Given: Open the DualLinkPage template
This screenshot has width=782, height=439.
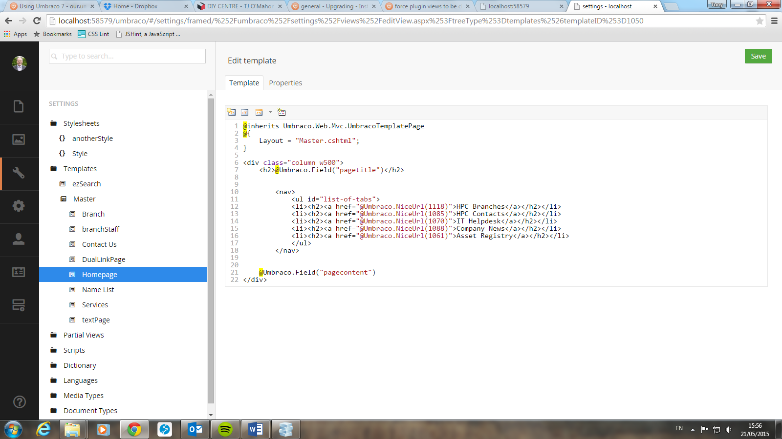Looking at the screenshot, I should (104, 259).
